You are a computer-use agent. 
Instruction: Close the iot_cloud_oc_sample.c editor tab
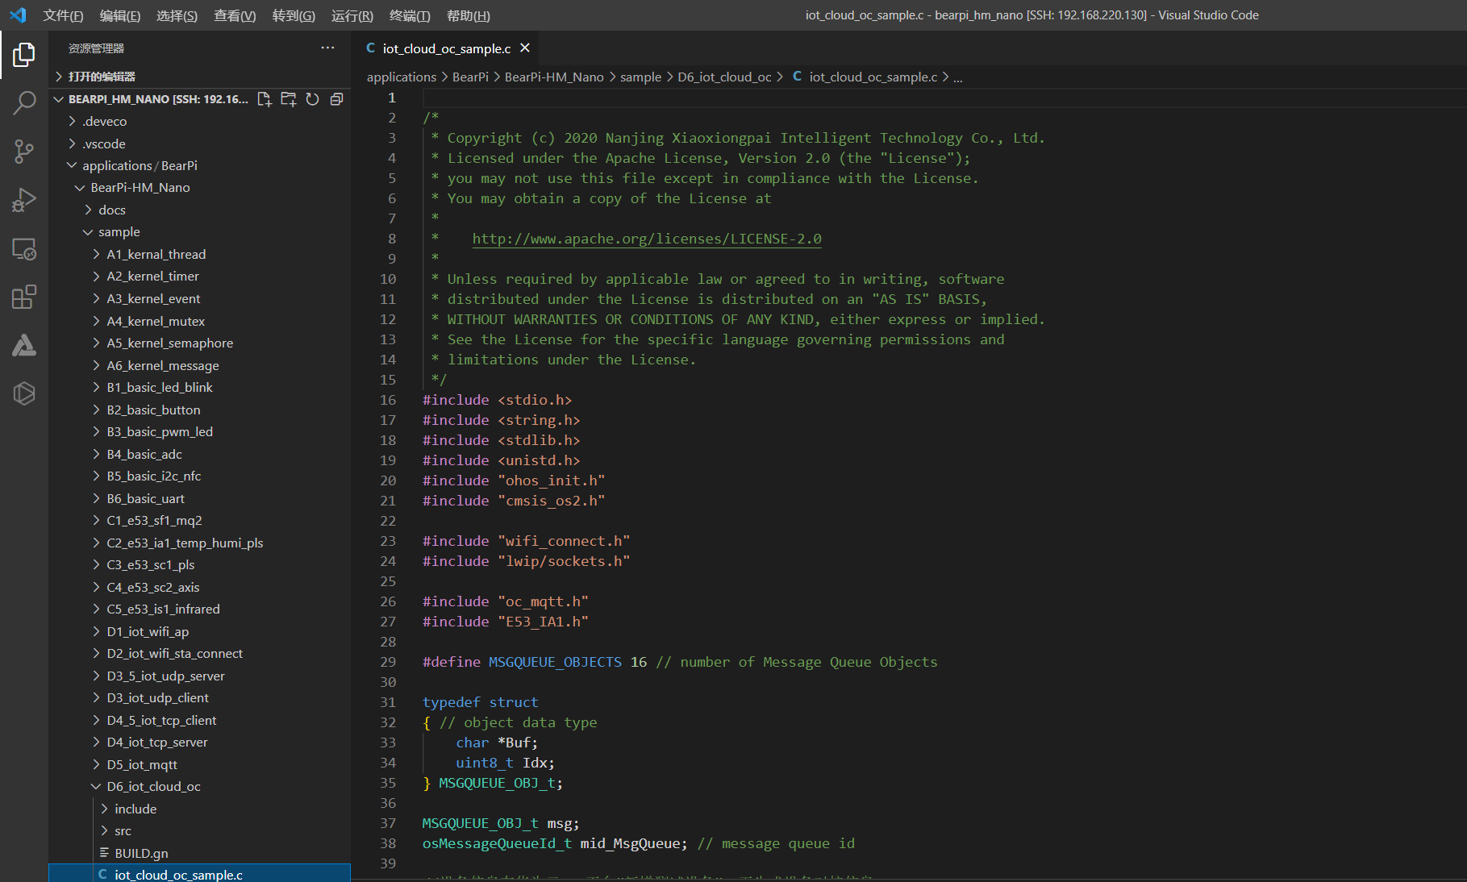click(x=525, y=48)
